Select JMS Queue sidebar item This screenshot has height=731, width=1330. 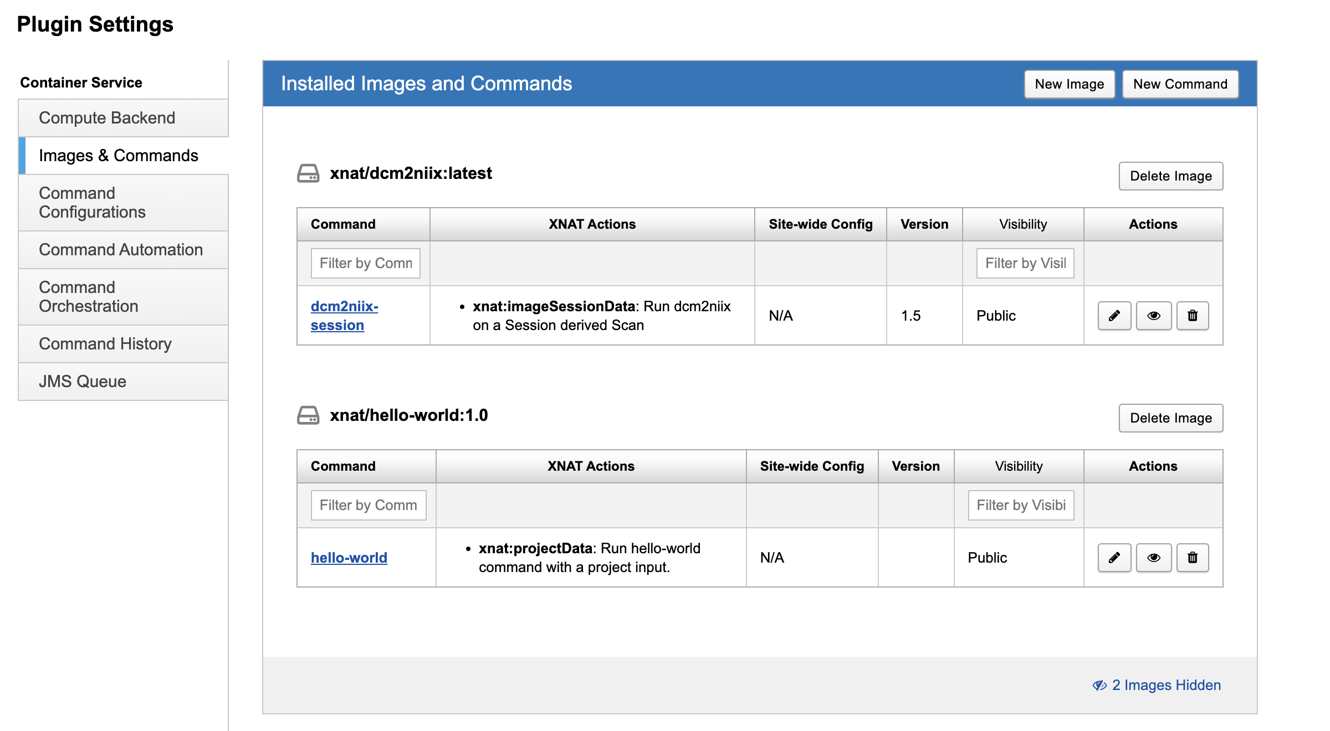(x=83, y=382)
